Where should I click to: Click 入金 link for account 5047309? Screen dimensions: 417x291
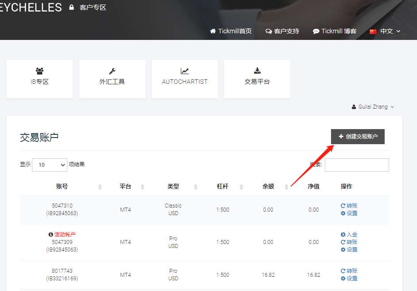pyautogui.click(x=352, y=235)
